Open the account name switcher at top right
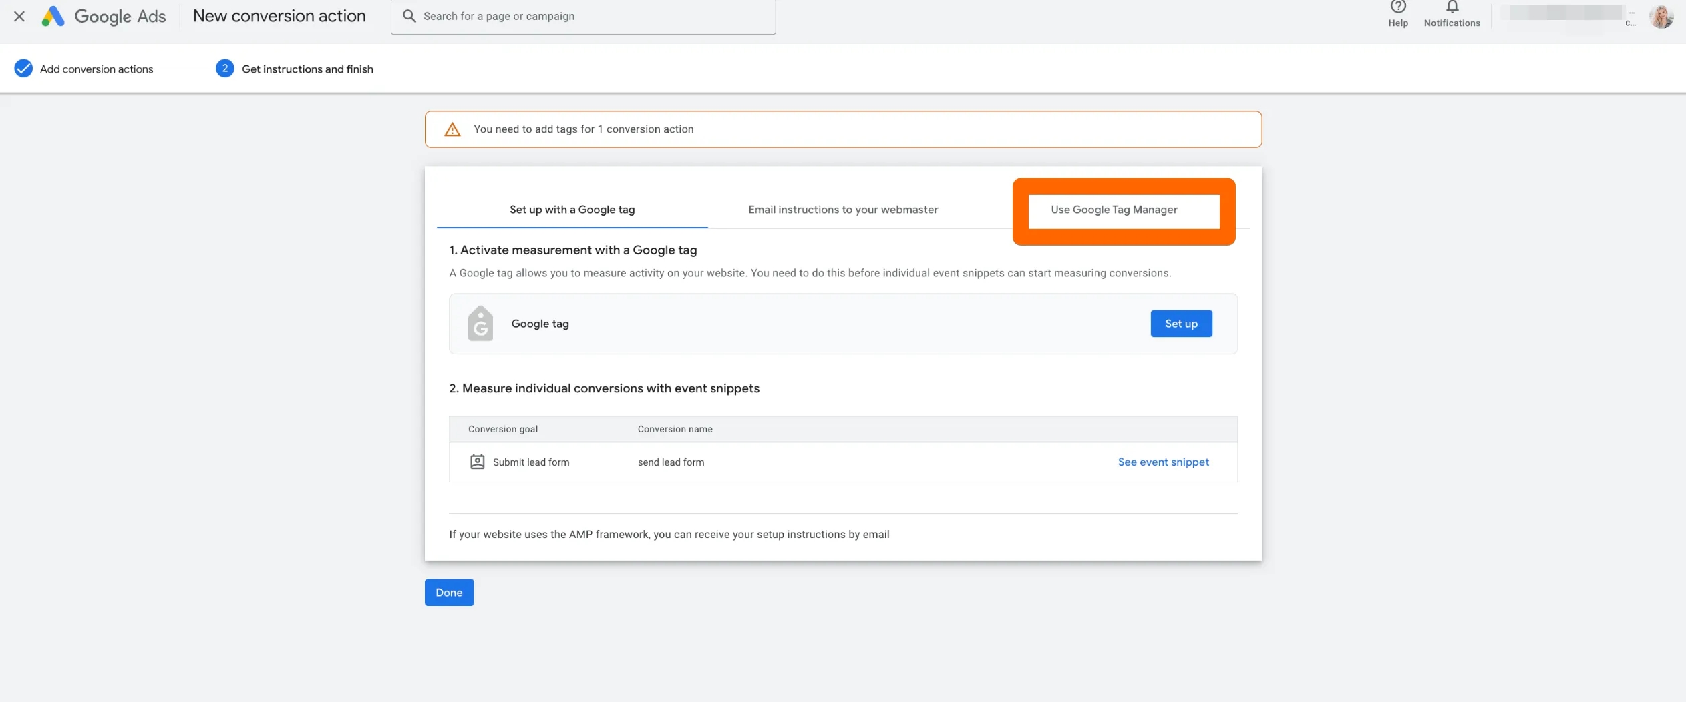Screen dimensions: 1686x702 (1568, 15)
